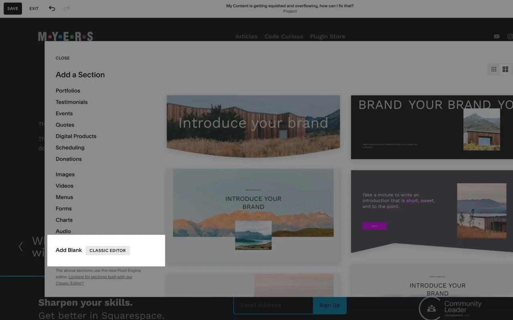Open the Code Curious nav link
513x320 pixels.
(284, 36)
